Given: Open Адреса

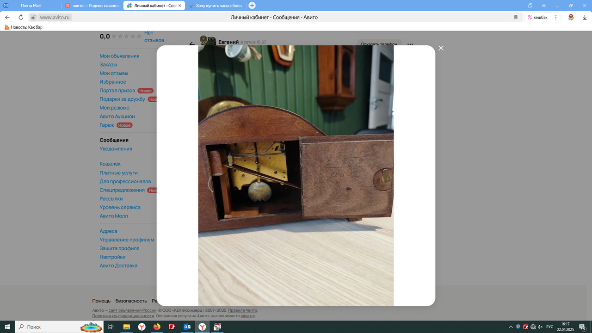Looking at the screenshot, I should 109,231.
